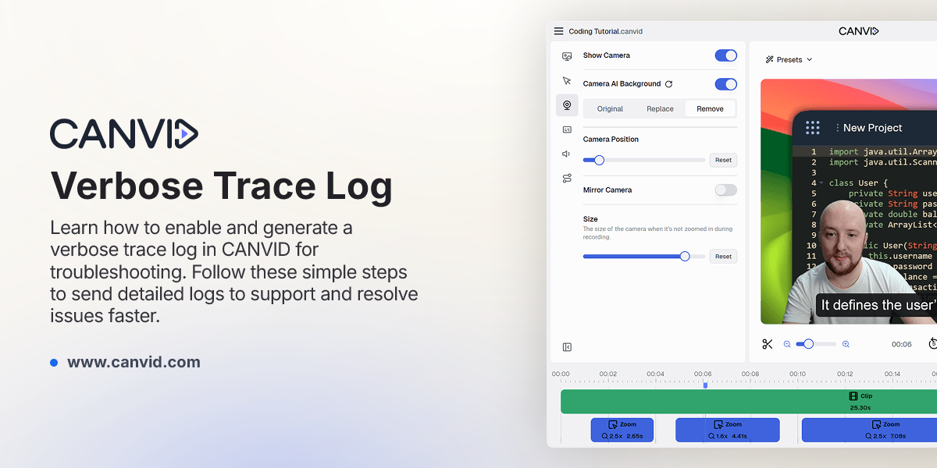Open the sliders adjustments sidebar icon
The width and height of the screenshot is (937, 468).
(x=567, y=179)
